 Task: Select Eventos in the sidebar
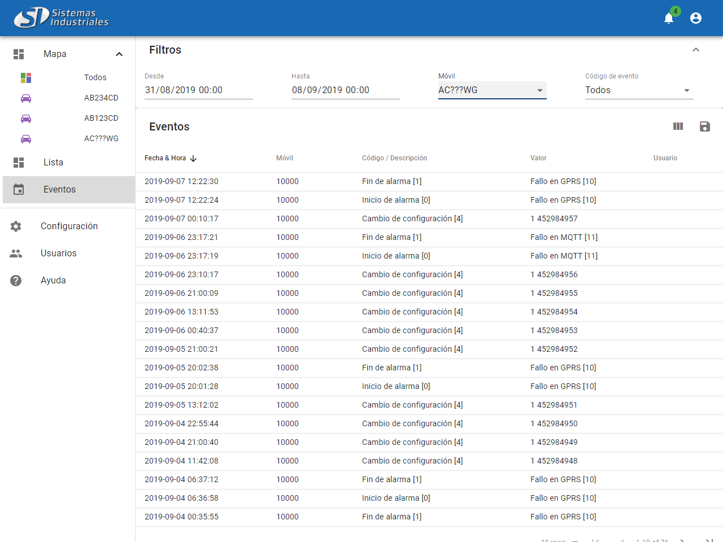pos(59,190)
